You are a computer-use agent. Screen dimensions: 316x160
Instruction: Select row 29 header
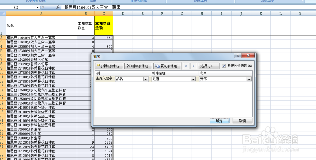click(3, 155)
